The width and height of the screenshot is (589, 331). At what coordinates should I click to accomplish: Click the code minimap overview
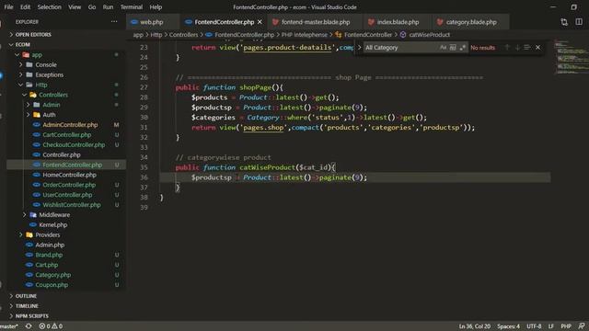(x=571, y=56)
